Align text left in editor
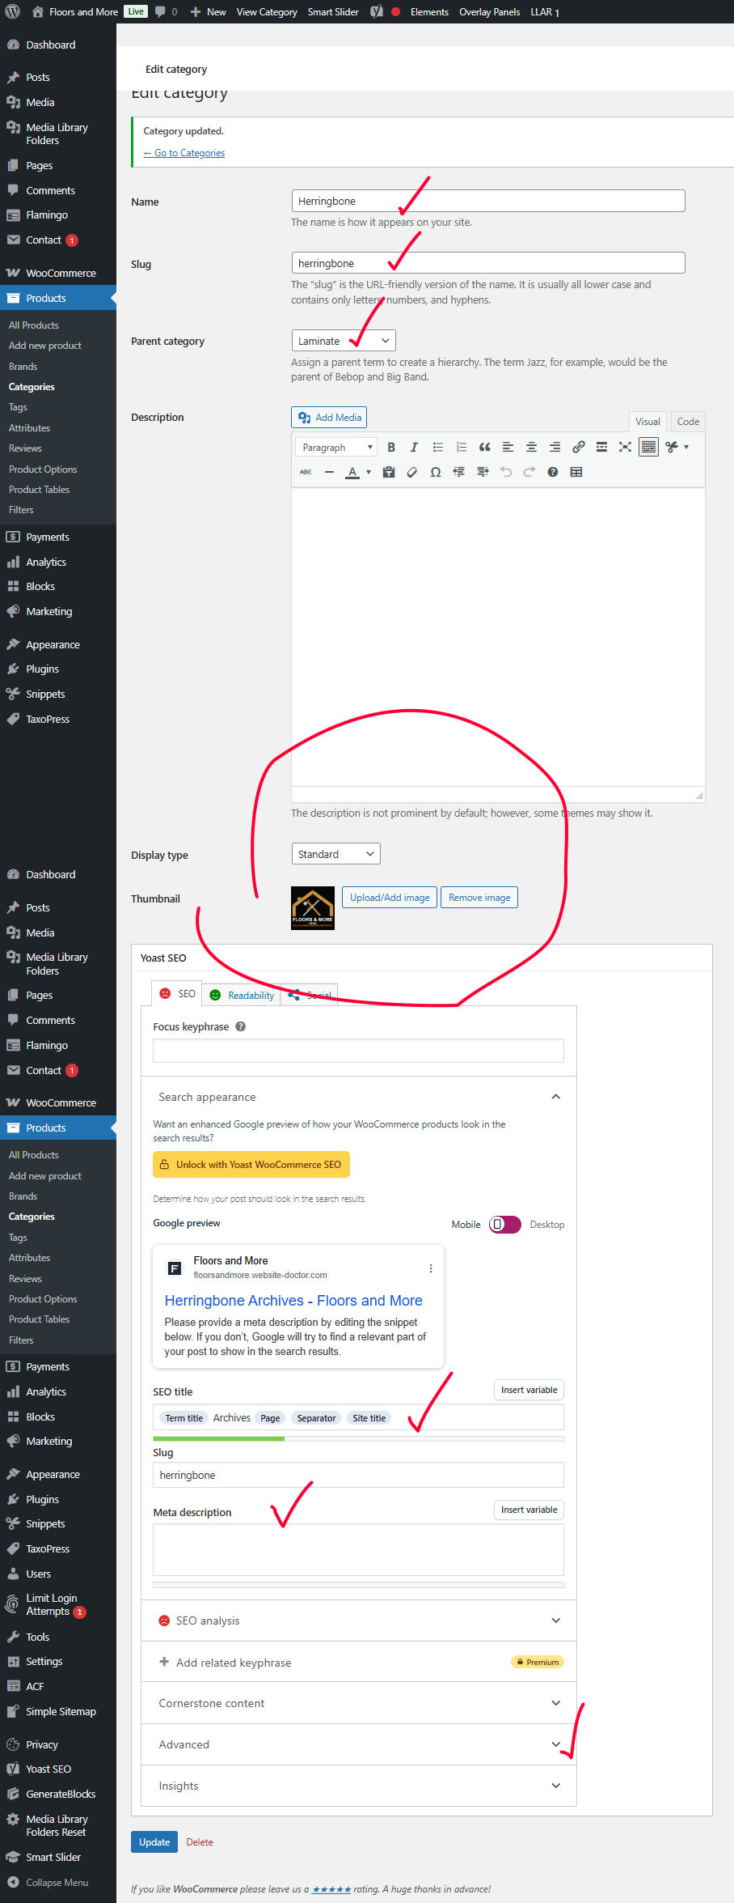734x1903 pixels. pyautogui.click(x=508, y=447)
